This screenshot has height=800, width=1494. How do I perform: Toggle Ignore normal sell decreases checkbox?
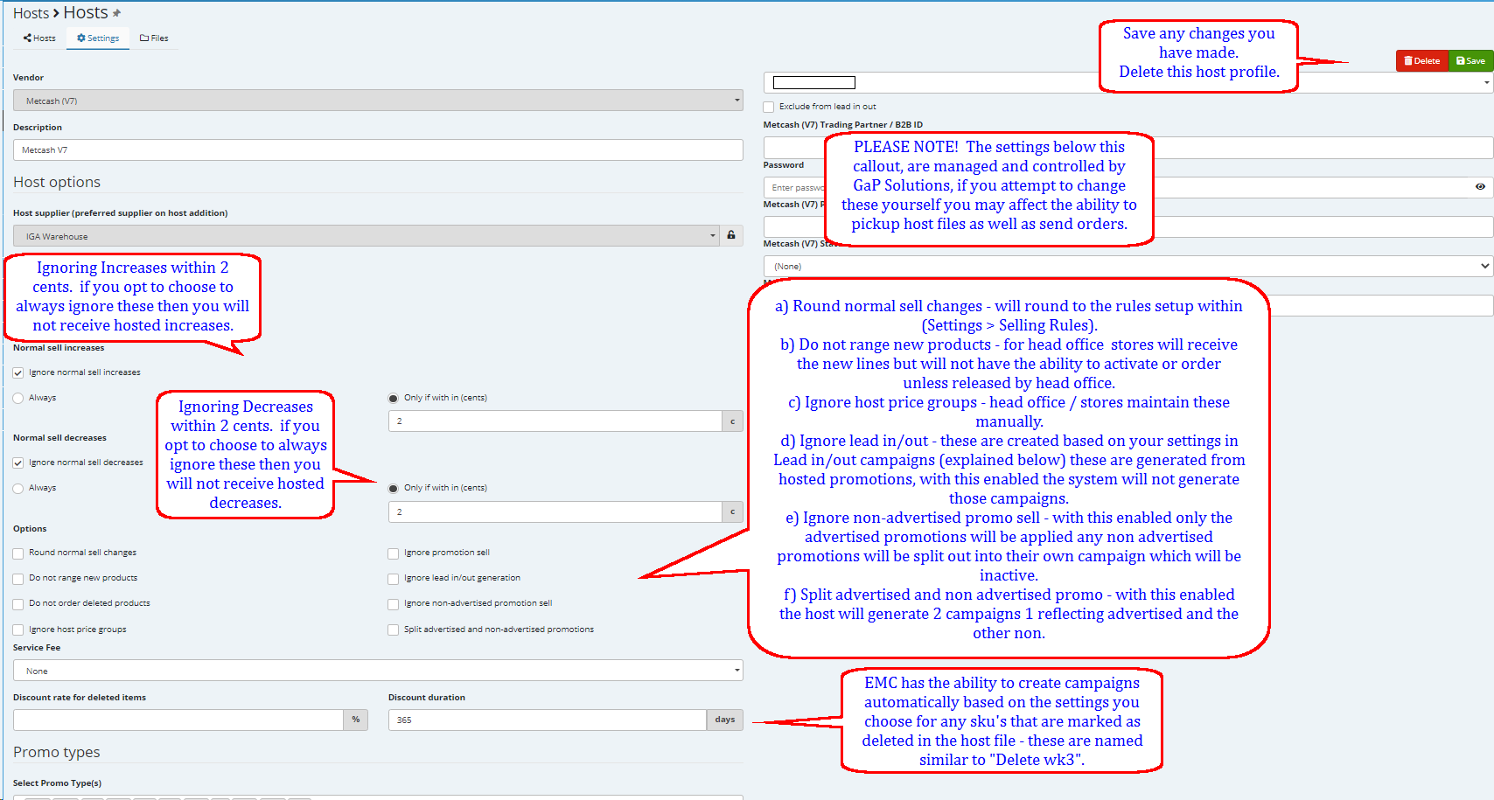[17, 463]
